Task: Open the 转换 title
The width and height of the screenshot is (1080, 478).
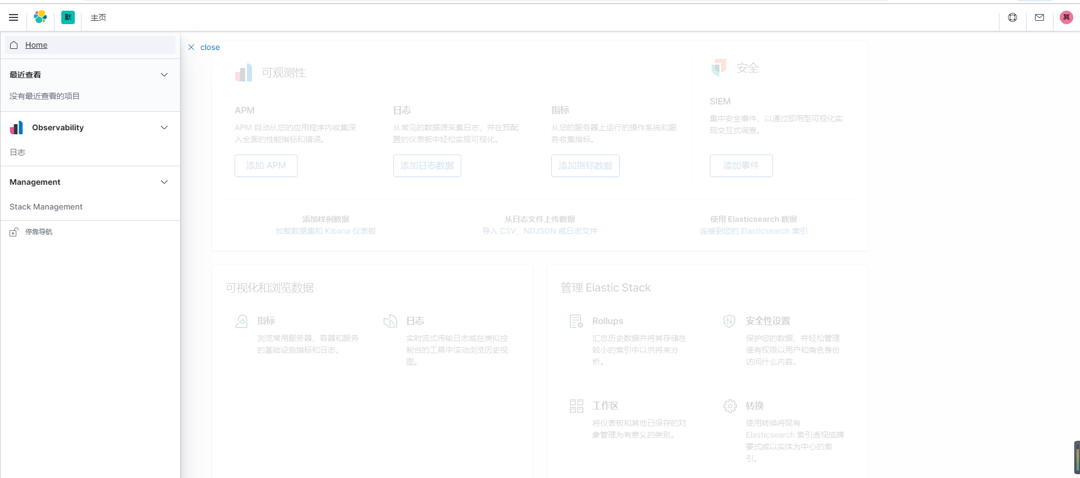Action: 755,406
